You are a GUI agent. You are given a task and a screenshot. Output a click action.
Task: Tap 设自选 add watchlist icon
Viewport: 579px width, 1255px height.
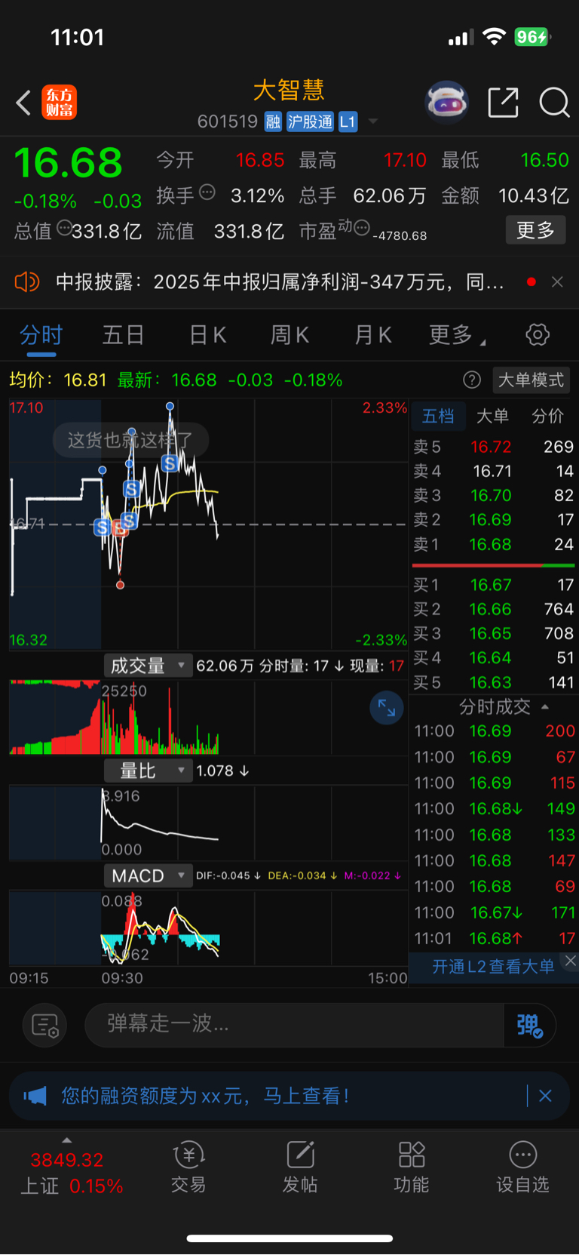522,1167
